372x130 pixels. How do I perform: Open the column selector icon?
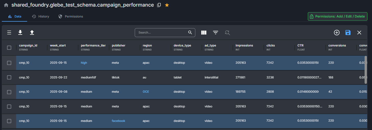coord(204,32)
